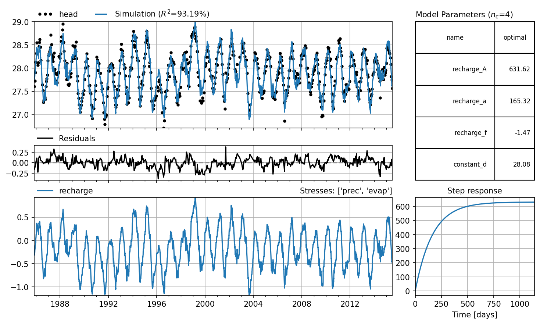Image resolution: width=540 pixels, height=324 pixels.
Task: Click the 'head' legend label
Action: [68, 14]
